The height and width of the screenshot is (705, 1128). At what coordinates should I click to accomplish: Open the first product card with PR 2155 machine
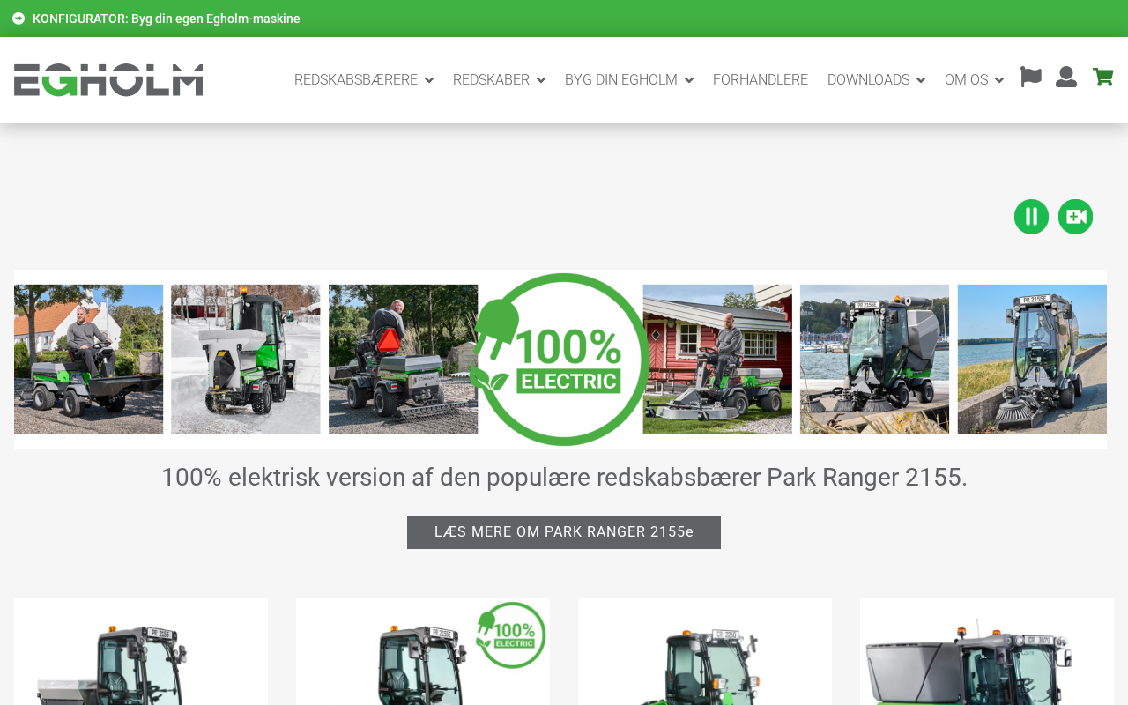pyautogui.click(x=141, y=652)
